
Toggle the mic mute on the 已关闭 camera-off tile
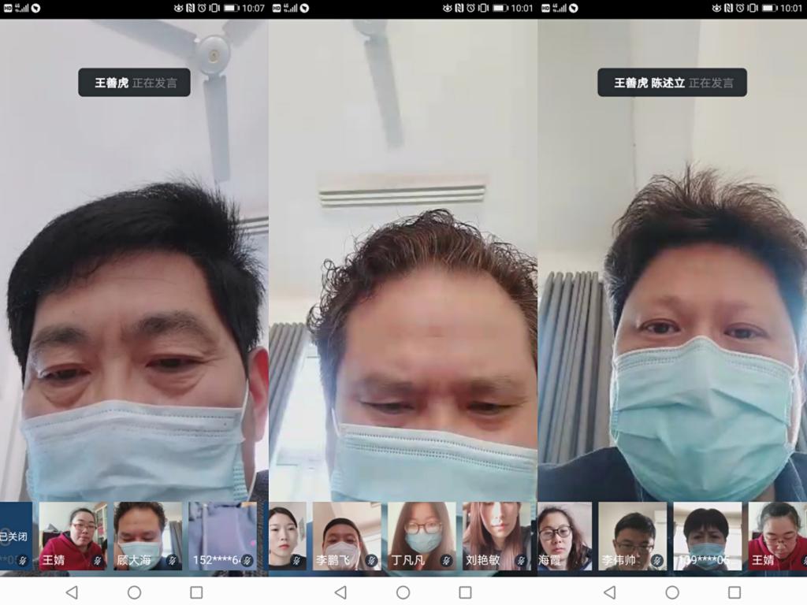point(23,560)
